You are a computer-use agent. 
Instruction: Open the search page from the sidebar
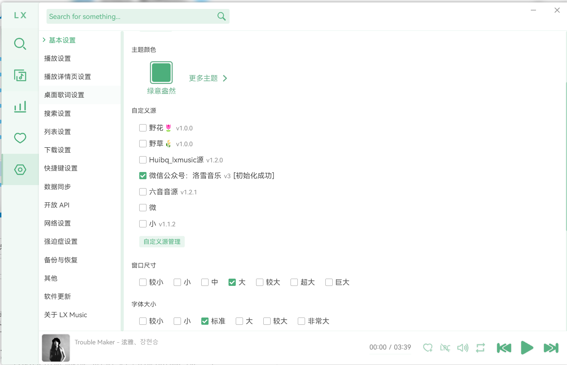pyautogui.click(x=20, y=44)
